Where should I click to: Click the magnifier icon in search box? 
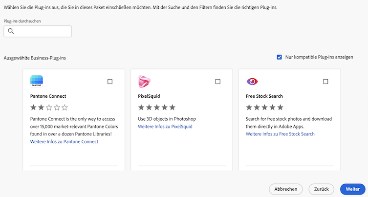tap(11, 31)
